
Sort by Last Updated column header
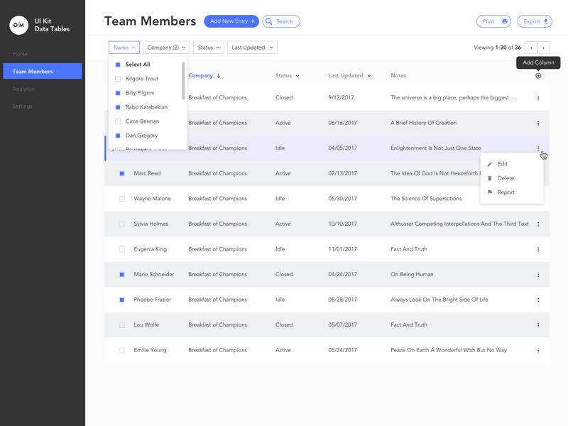[349, 75]
